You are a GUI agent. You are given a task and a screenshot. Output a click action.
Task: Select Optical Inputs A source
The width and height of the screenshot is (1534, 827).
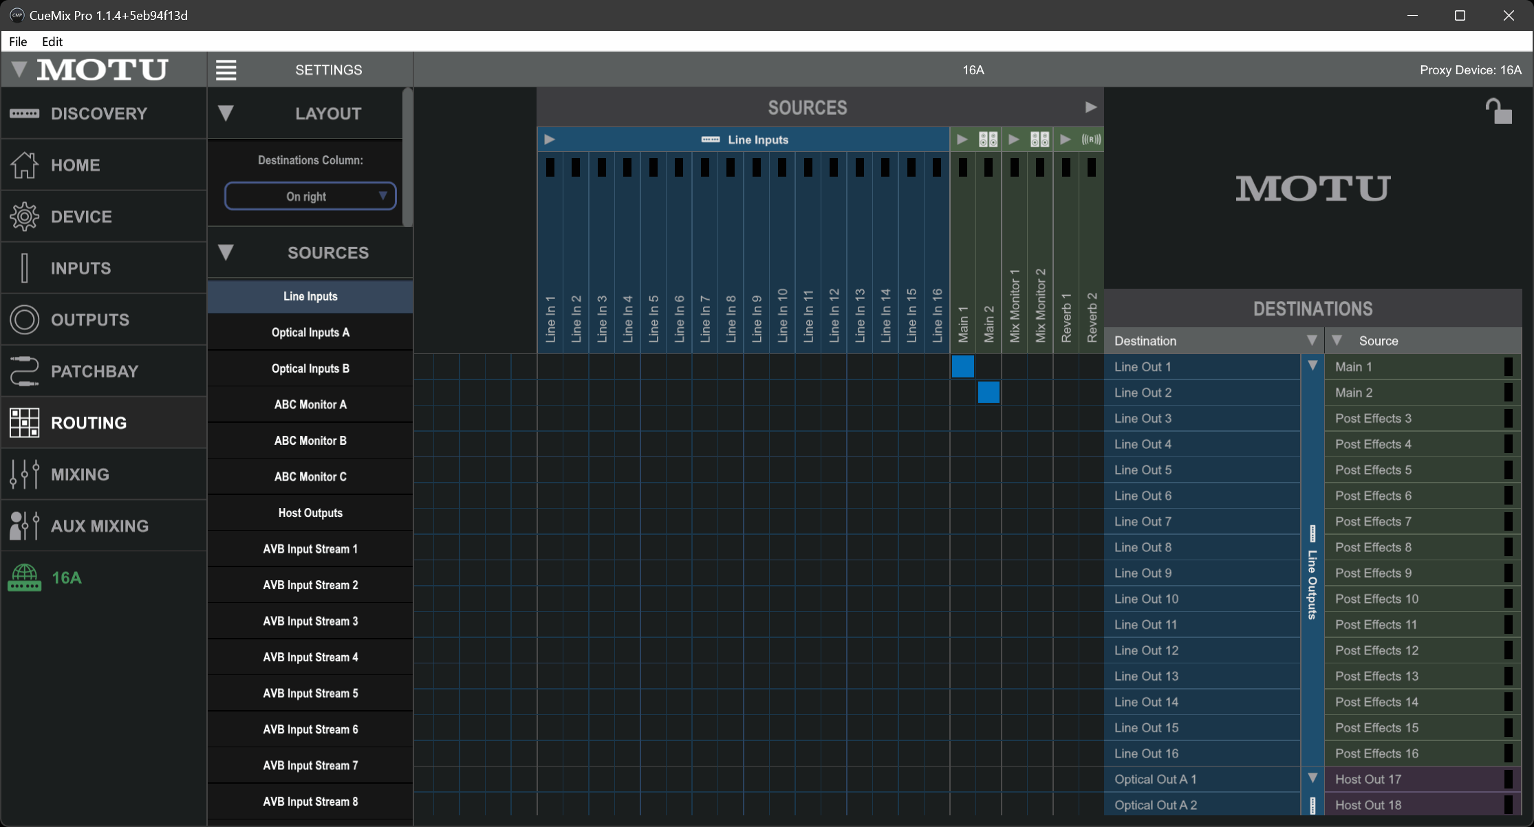[x=310, y=333]
